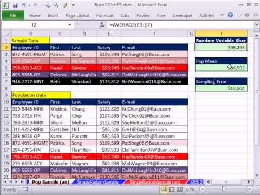Expand the formula bar with right-side arrow
Image resolution: width=260 pixels, height=195 pixels.
257,24
